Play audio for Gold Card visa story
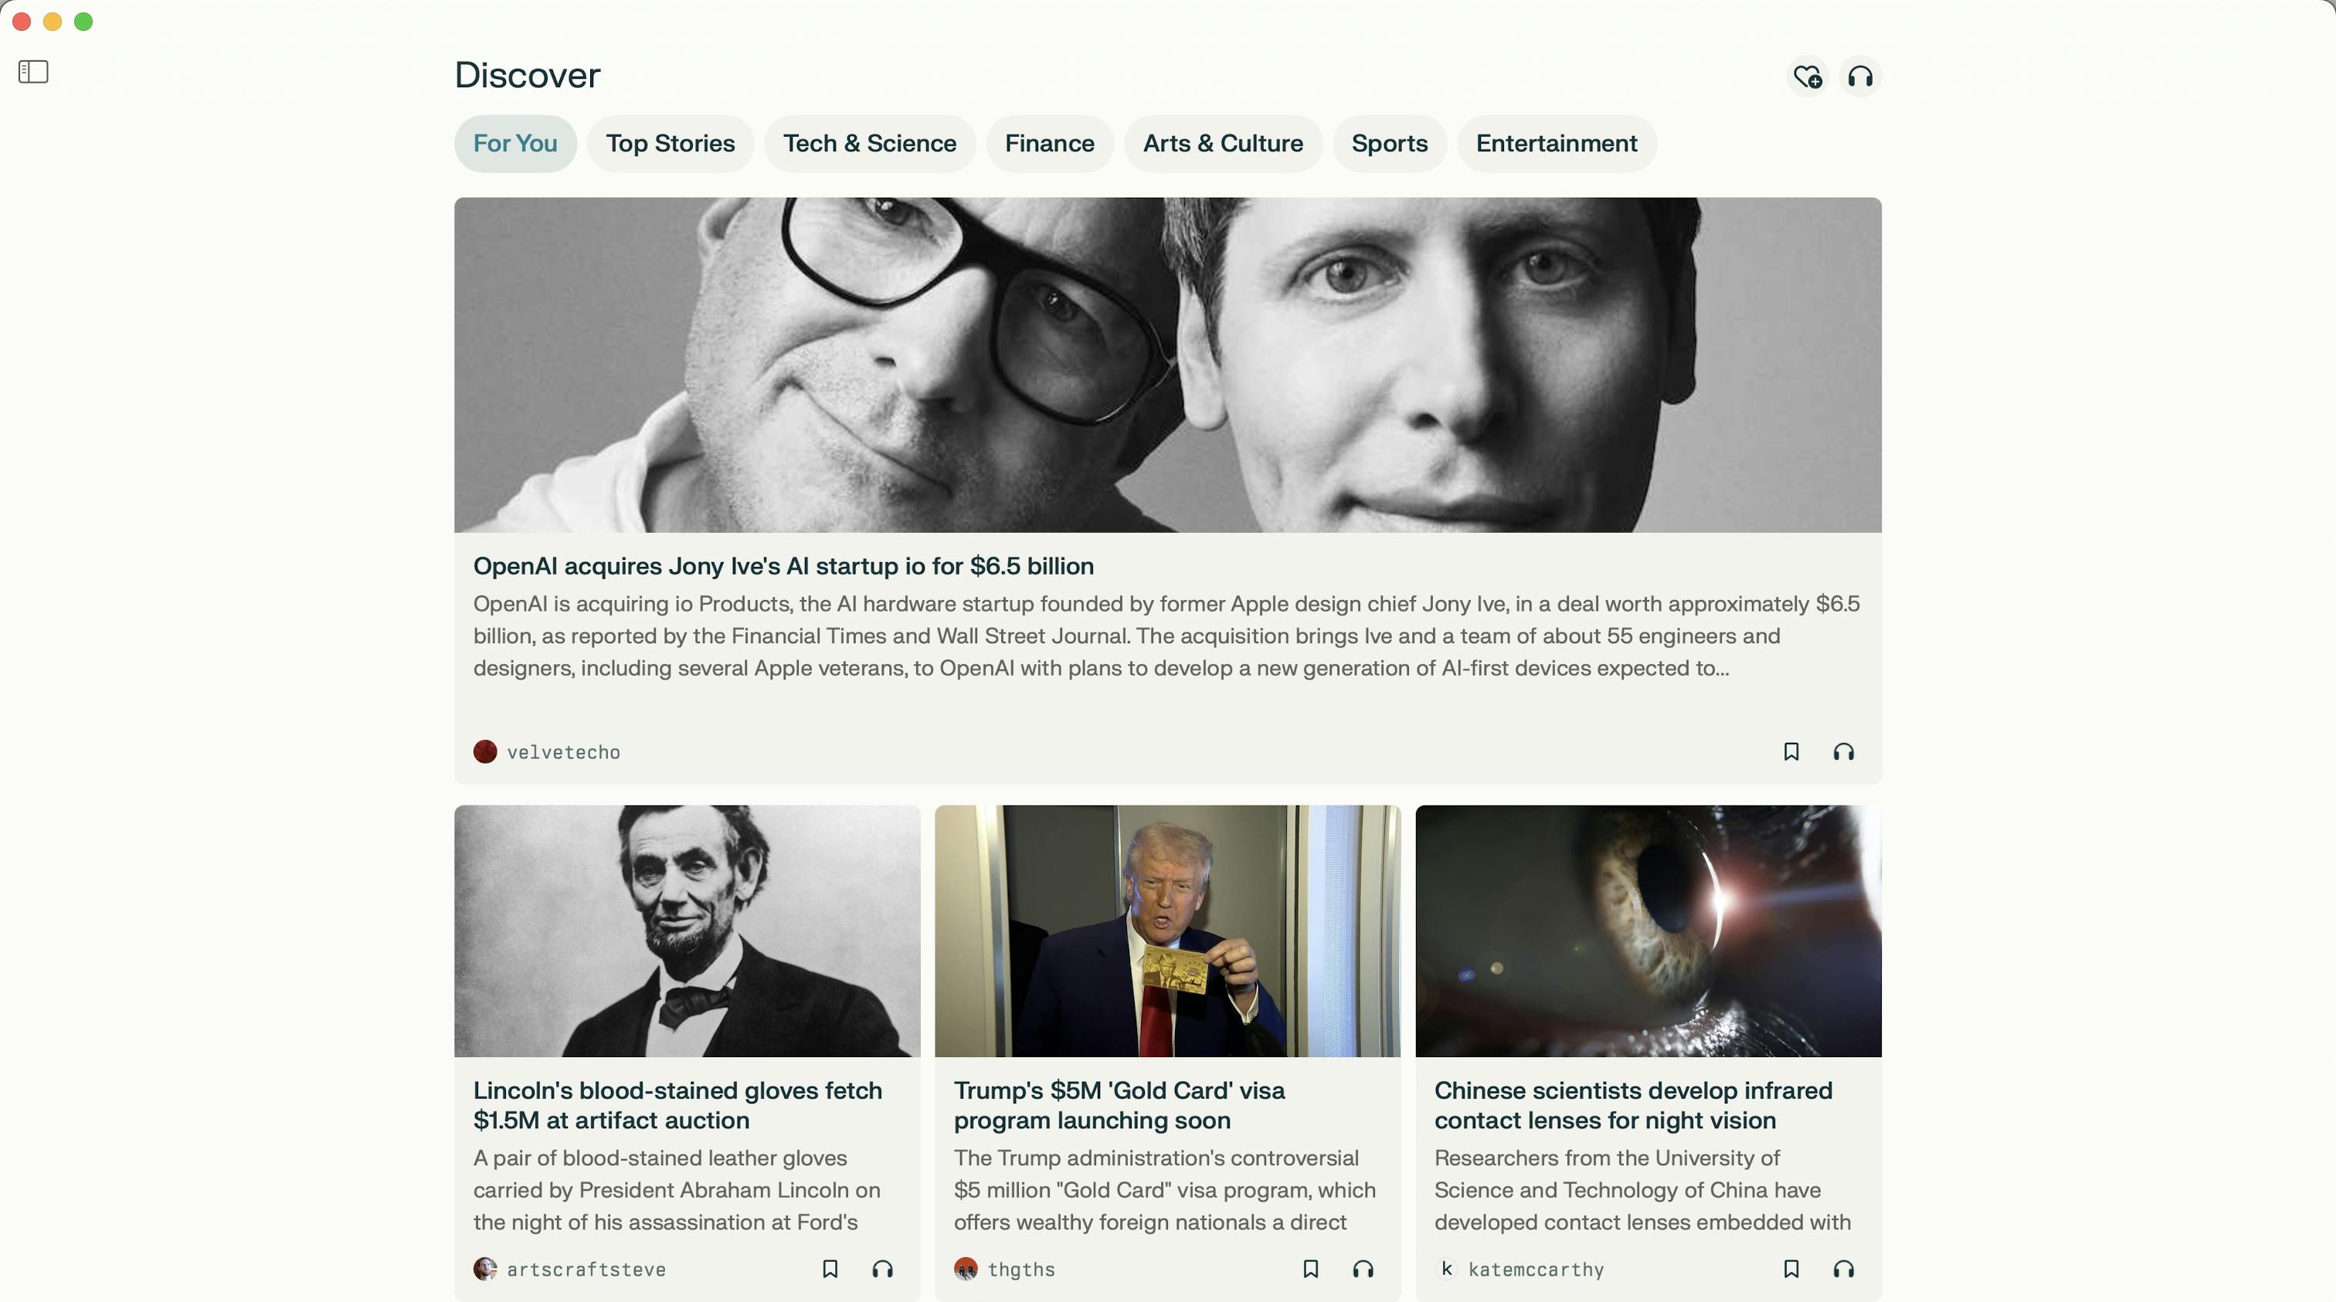This screenshot has width=2336, height=1302. point(1363,1269)
